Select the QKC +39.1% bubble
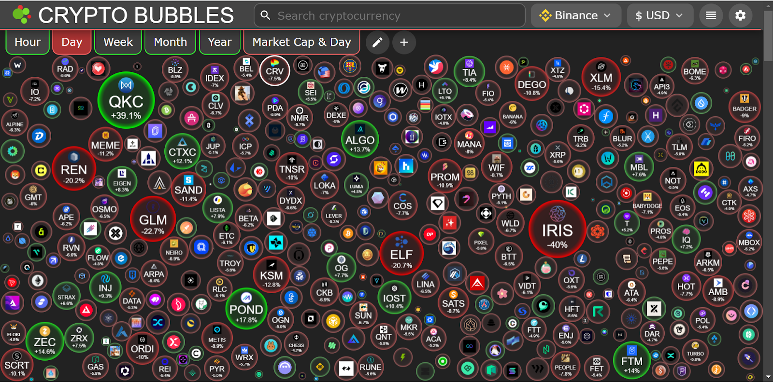This screenshot has height=382, width=773. pos(126,100)
